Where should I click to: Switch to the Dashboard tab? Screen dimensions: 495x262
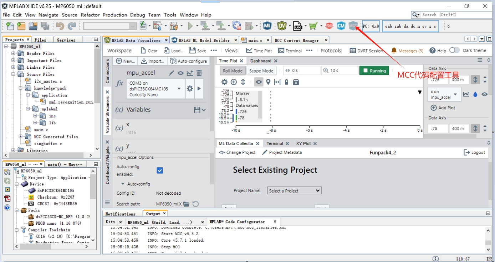261,61
